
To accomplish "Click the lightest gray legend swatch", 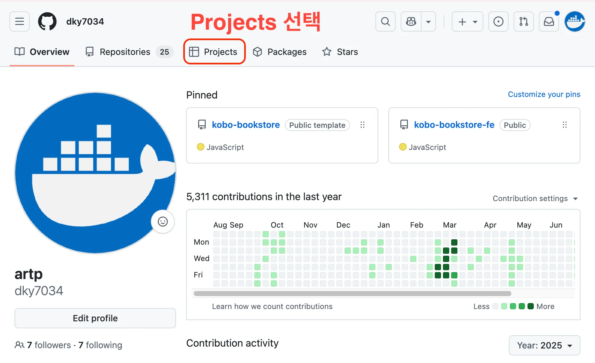I will tap(495, 306).
